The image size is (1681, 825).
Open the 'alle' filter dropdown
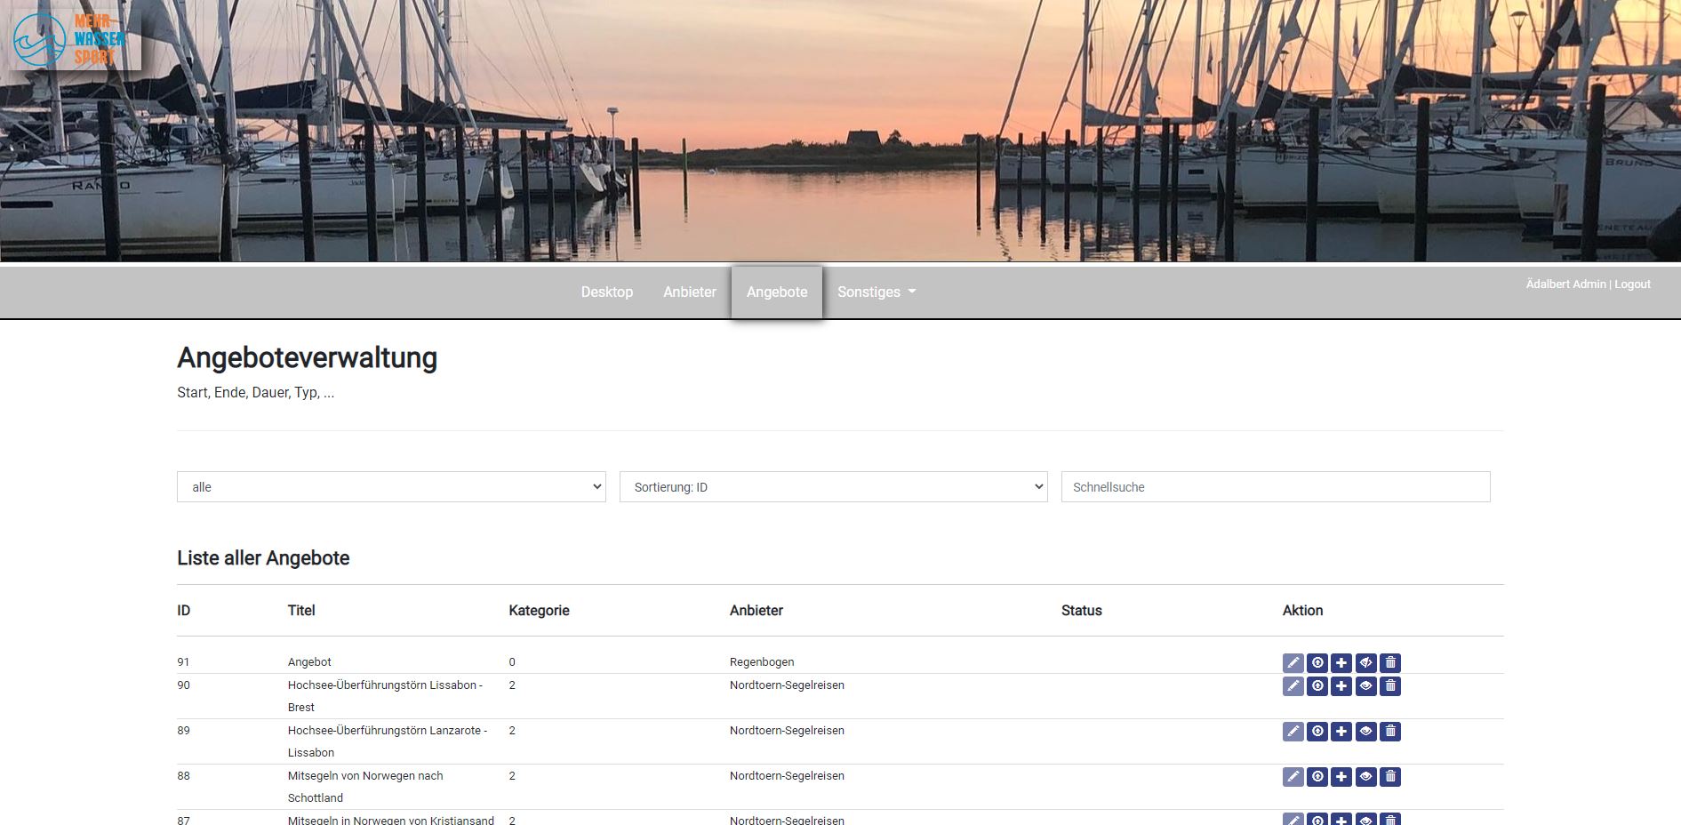[391, 487]
